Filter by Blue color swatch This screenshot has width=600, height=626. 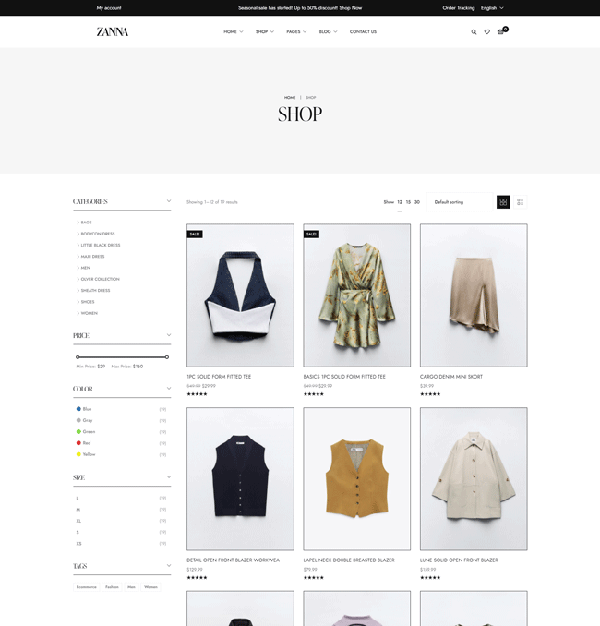(78, 409)
